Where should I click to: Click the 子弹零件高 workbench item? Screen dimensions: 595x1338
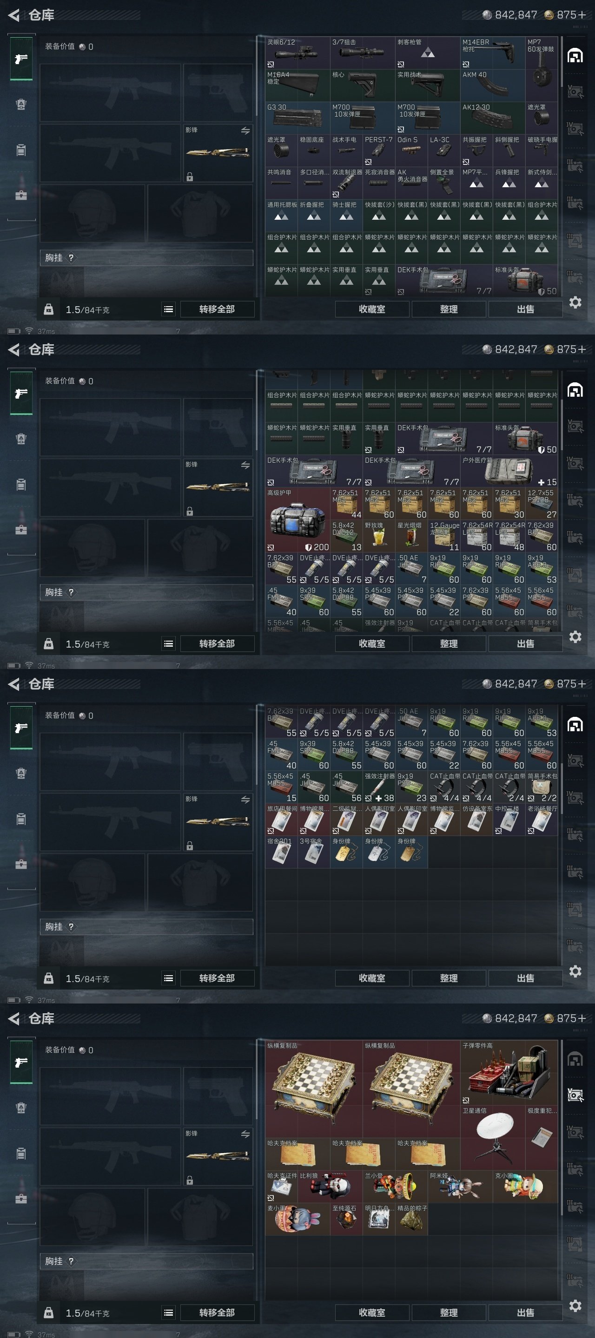[509, 1072]
